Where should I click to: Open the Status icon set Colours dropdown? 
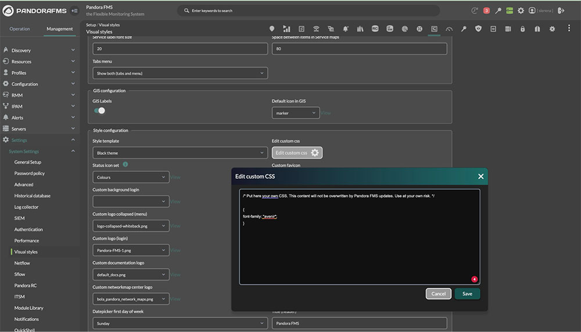pos(131,177)
